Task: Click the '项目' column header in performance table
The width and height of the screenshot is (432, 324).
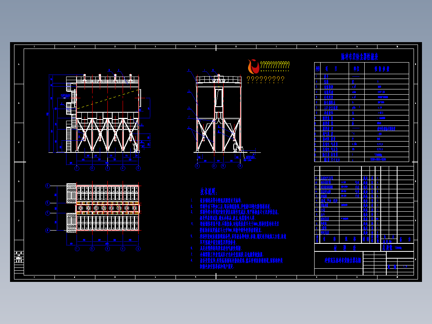Action: [331, 69]
